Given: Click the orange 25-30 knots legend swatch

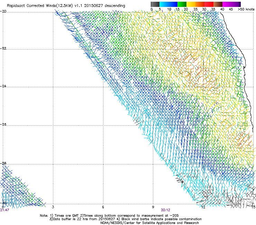Looking at the screenshot, I should pyautogui.click(x=200, y=4).
